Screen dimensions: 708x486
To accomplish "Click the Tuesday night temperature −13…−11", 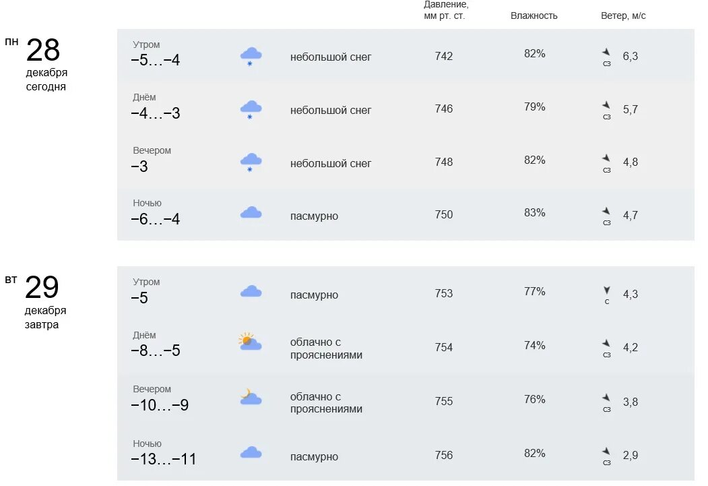I will [x=164, y=459].
